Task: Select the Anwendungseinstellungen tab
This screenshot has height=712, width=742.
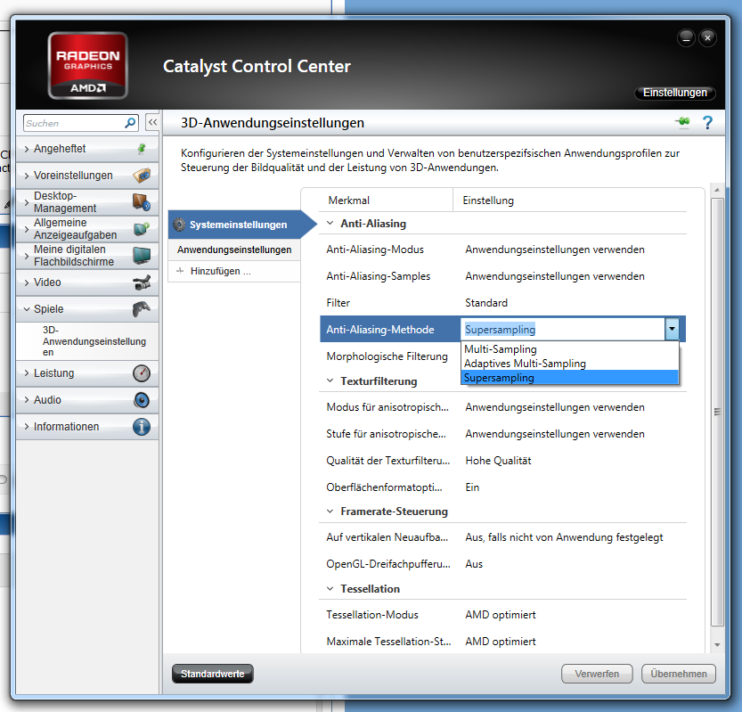Action: coord(234,250)
